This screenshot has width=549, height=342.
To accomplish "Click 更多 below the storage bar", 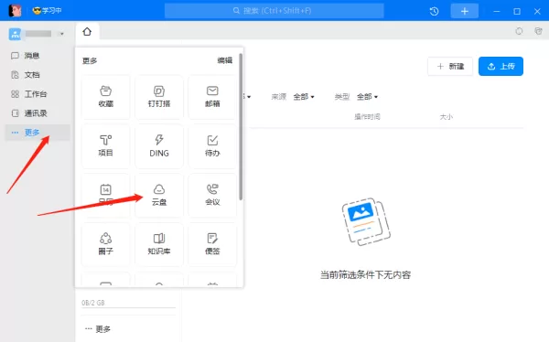I will [98, 329].
